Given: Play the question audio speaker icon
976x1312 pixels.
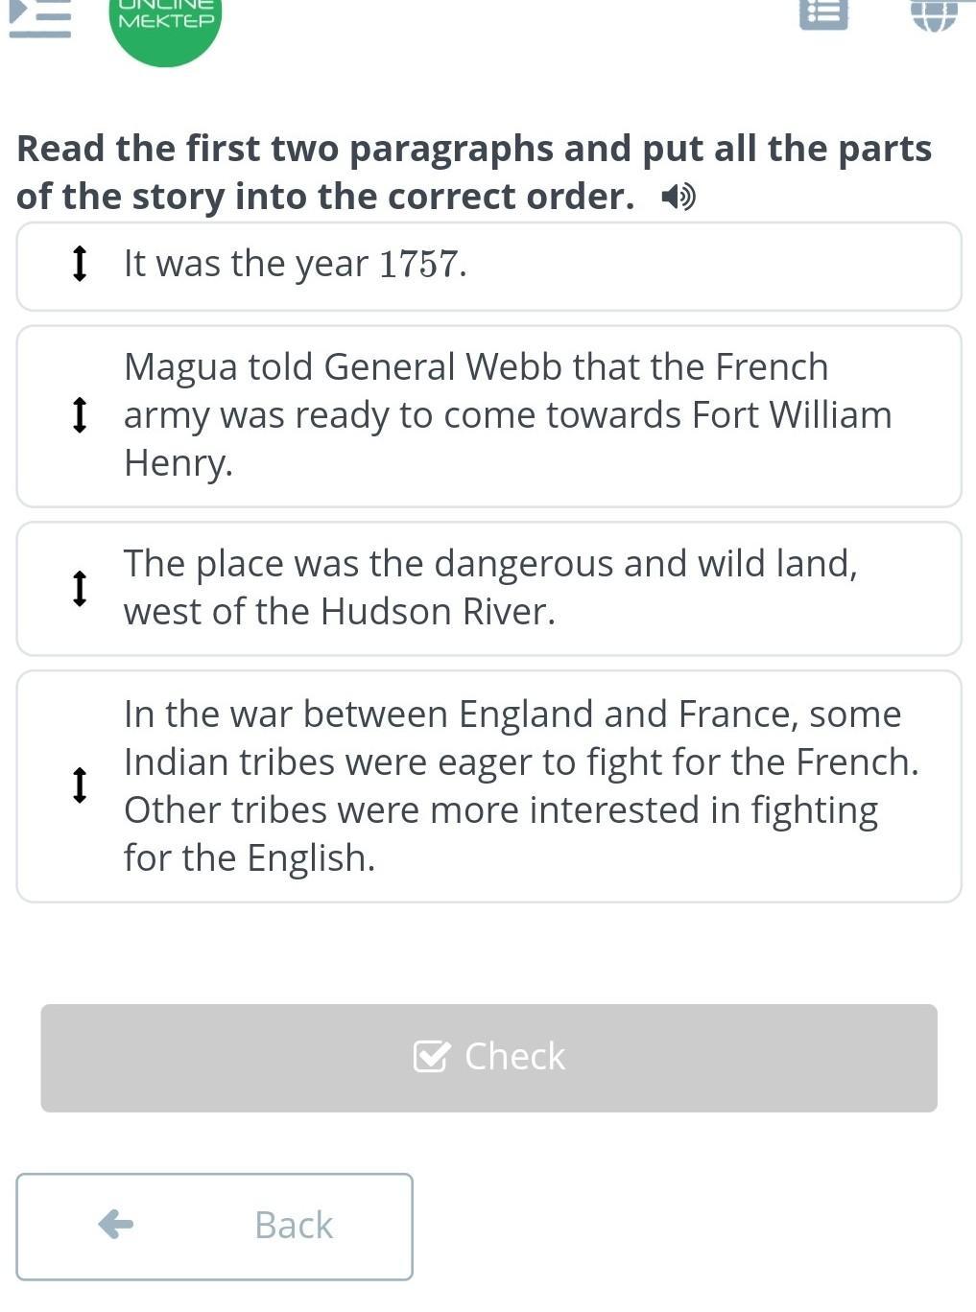Looking at the screenshot, I should point(678,198).
